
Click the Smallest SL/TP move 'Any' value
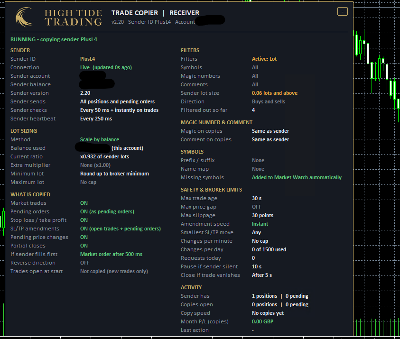pos(256,232)
